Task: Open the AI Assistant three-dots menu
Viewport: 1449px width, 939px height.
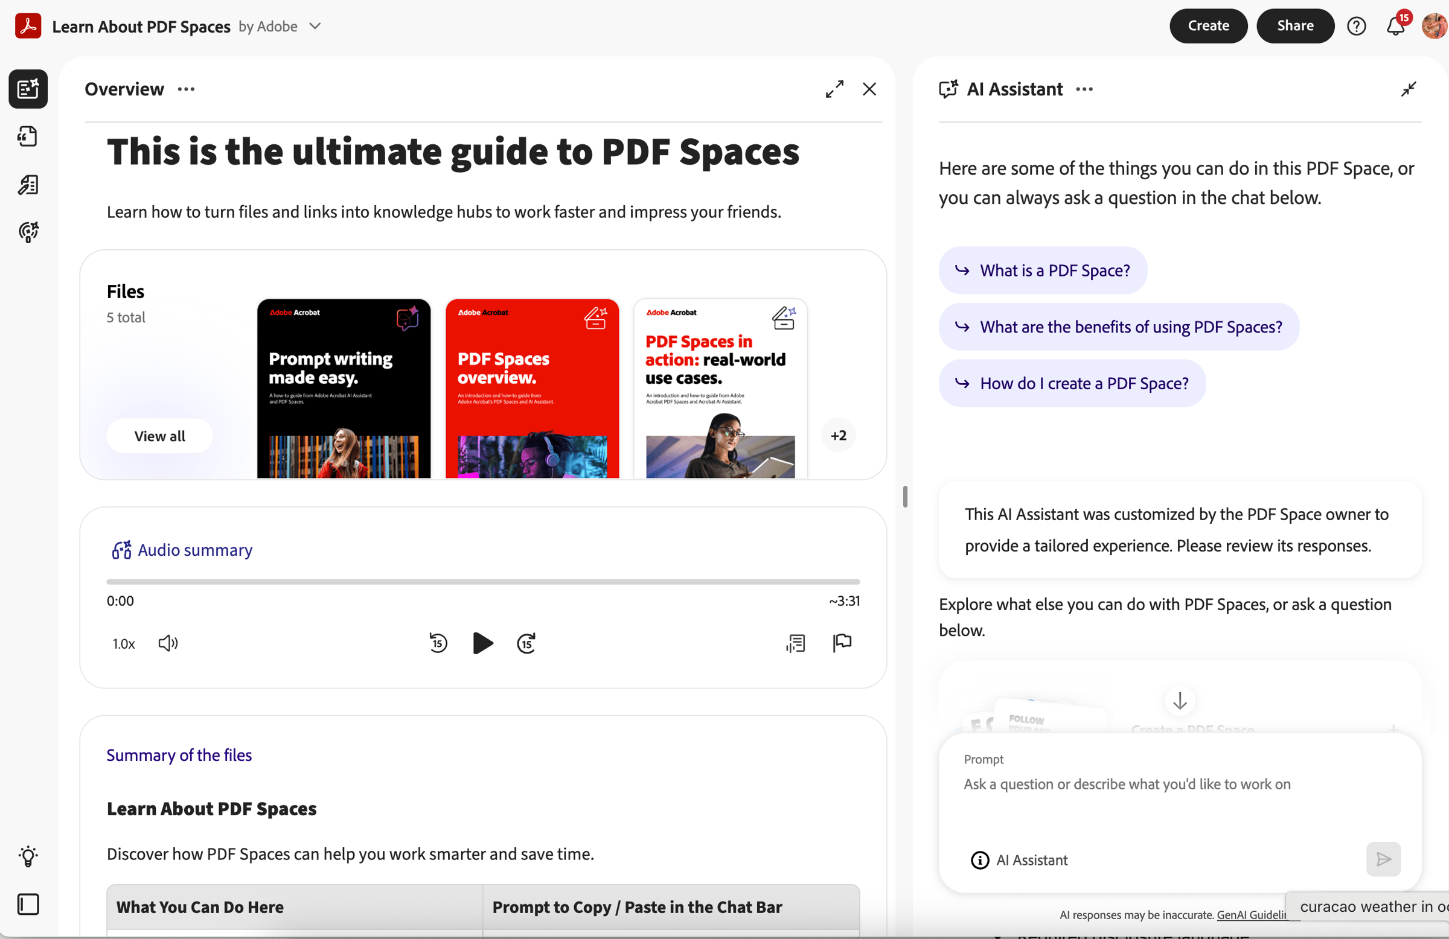Action: tap(1084, 89)
